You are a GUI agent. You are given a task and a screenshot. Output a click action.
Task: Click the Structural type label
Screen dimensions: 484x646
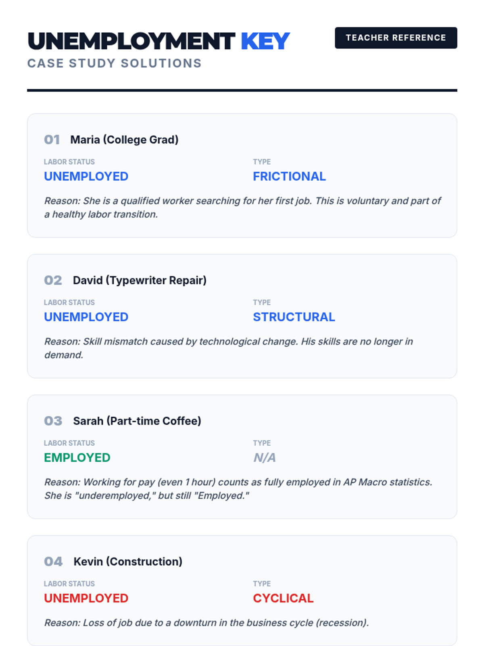point(294,317)
